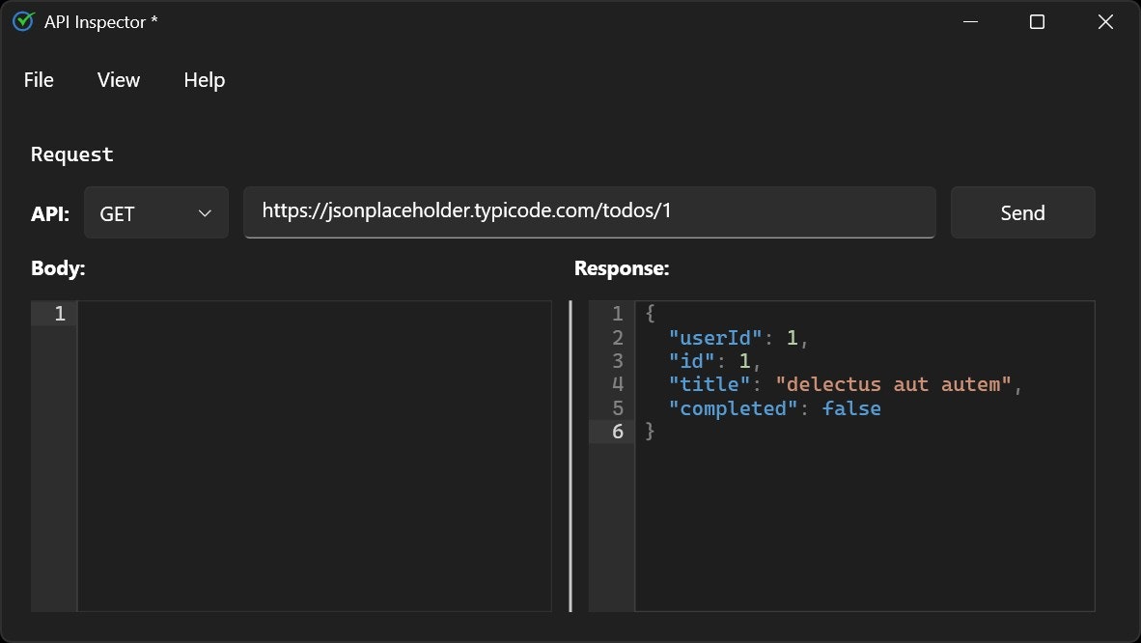Click the API Inspector app icon
Screen dimensions: 1141x643
coord(23,22)
